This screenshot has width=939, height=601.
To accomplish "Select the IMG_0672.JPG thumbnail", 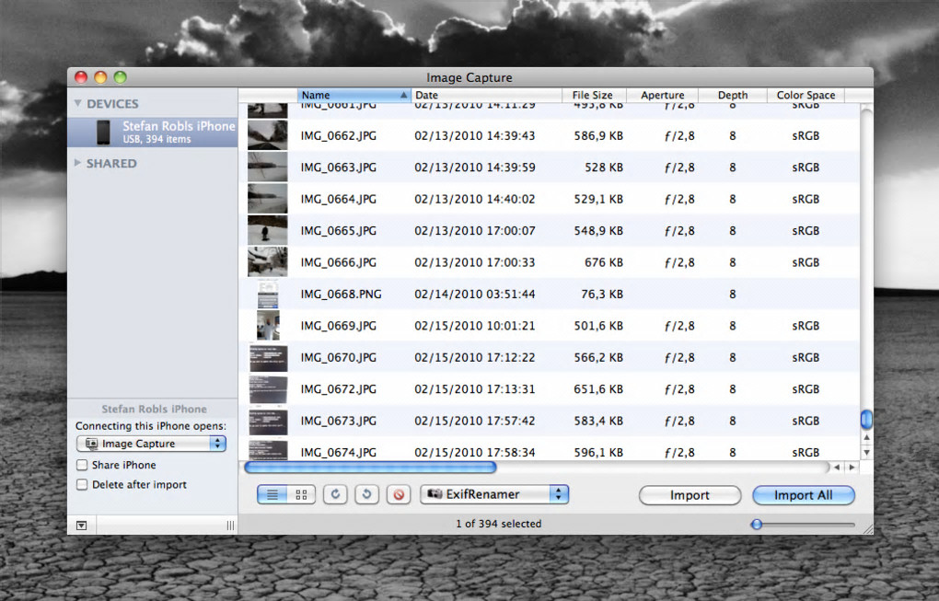I will coord(268,389).
